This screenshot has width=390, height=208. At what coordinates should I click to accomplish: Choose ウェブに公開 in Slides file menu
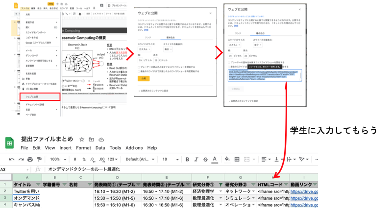pyautogui.click(x=40, y=97)
